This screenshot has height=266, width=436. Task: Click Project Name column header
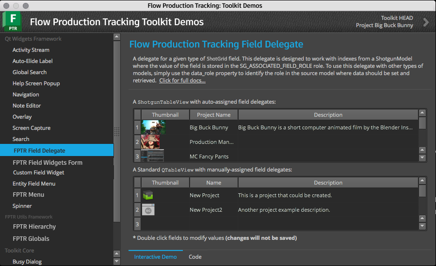[213, 115]
